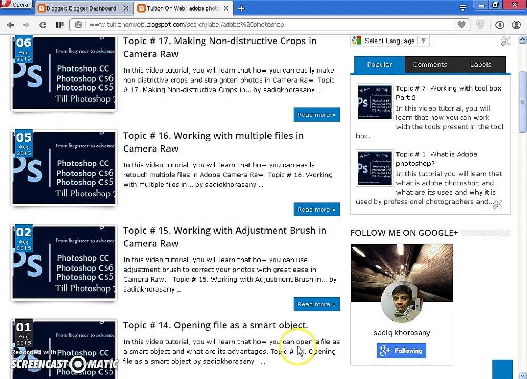The height and width of the screenshot is (379, 527).
Task: Open the Opera menu button
Action: [x=16, y=4]
